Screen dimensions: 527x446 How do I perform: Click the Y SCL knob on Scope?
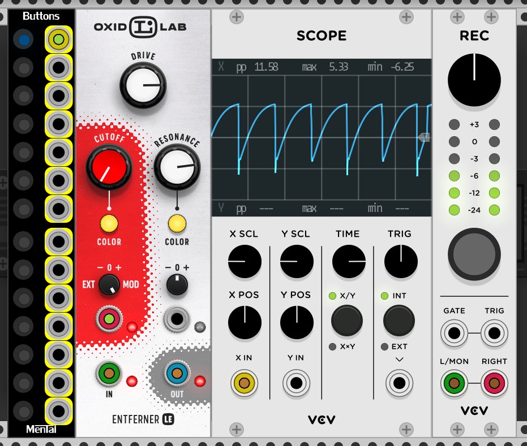297,261
